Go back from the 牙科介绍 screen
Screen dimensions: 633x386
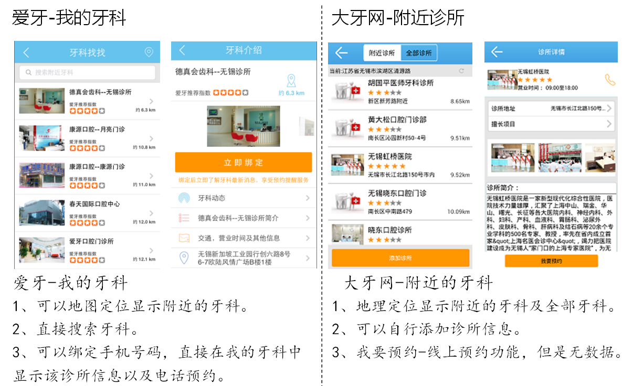[182, 50]
